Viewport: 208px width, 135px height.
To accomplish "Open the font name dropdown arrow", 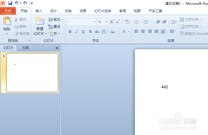I will (x=94, y=22).
